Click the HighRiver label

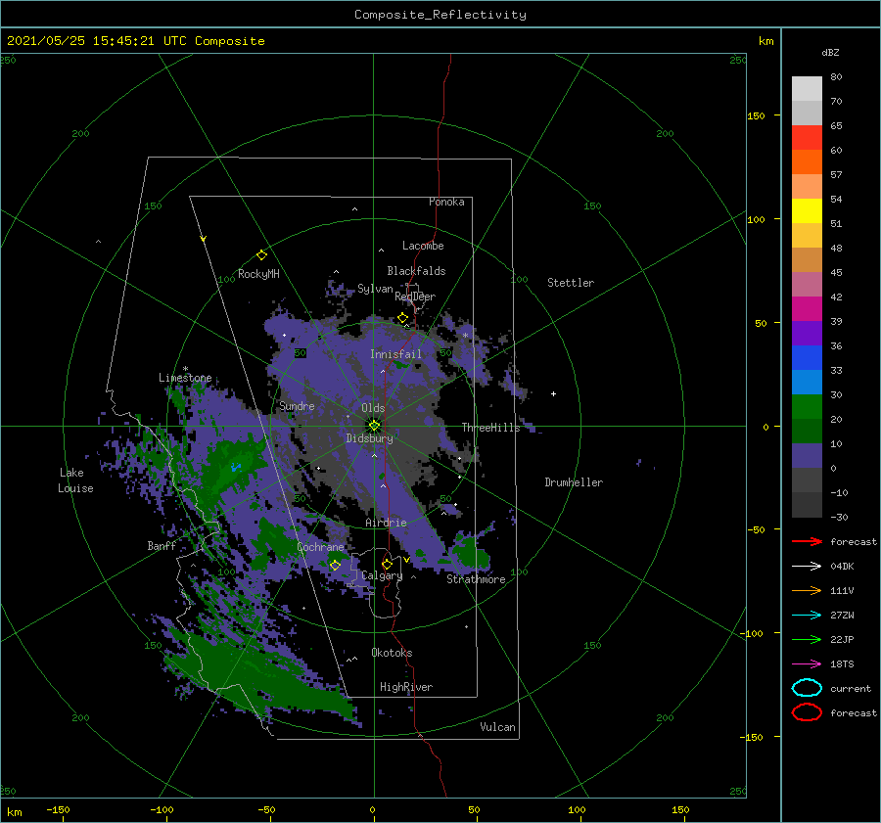click(406, 687)
